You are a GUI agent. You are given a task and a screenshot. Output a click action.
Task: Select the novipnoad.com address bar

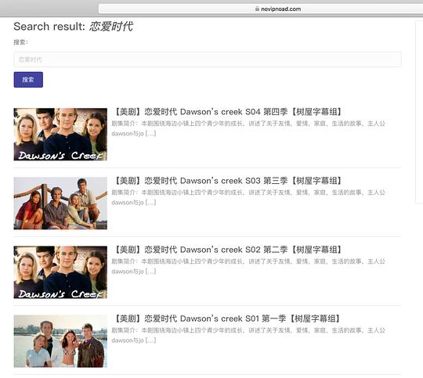(x=261, y=9)
